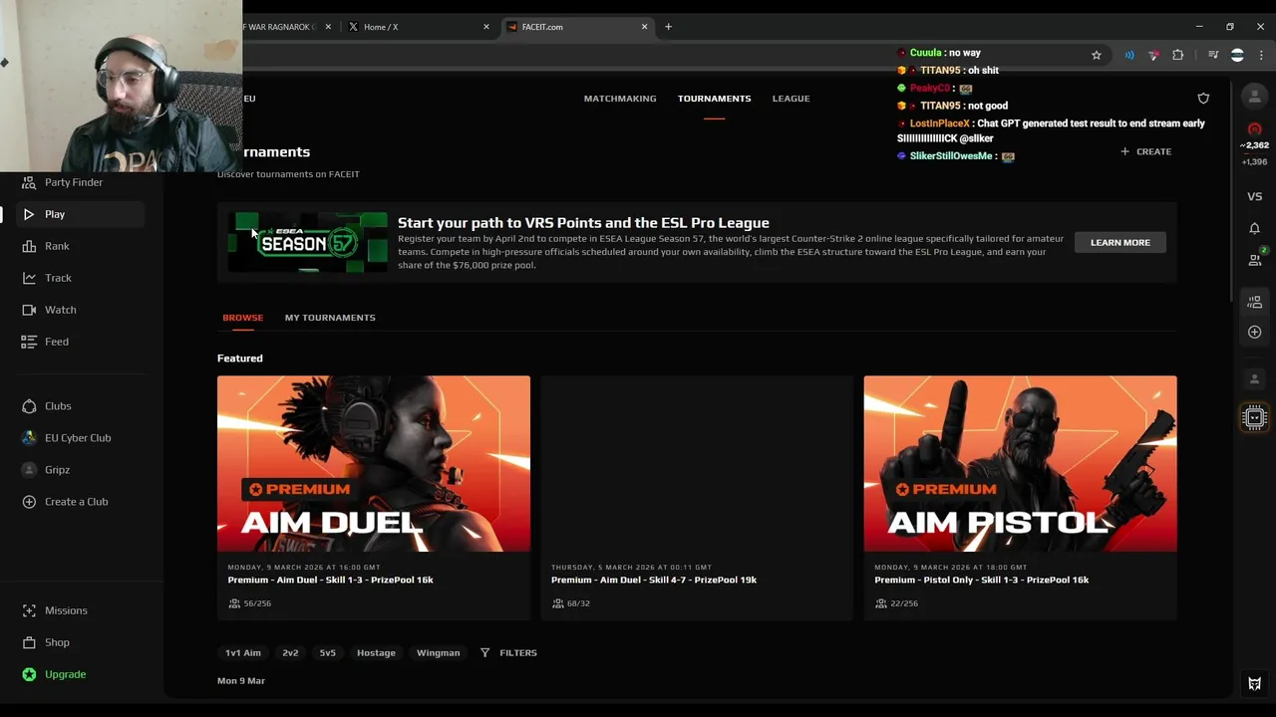The width and height of the screenshot is (1276, 717).
Task: Switch to the Matchmaking tab
Action: 620,99
